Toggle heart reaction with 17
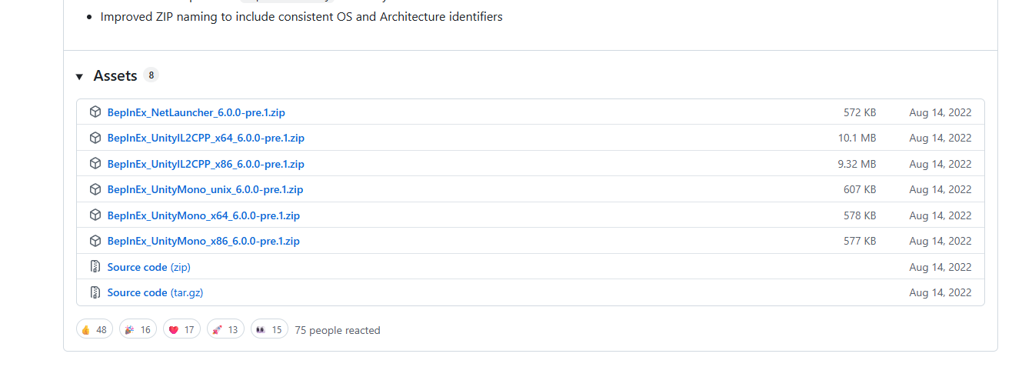 pyautogui.click(x=181, y=329)
